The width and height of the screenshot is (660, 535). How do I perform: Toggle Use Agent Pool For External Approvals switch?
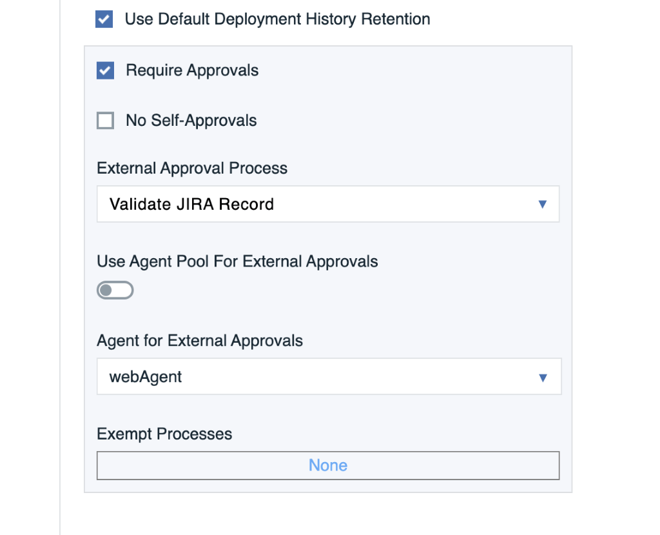point(115,290)
